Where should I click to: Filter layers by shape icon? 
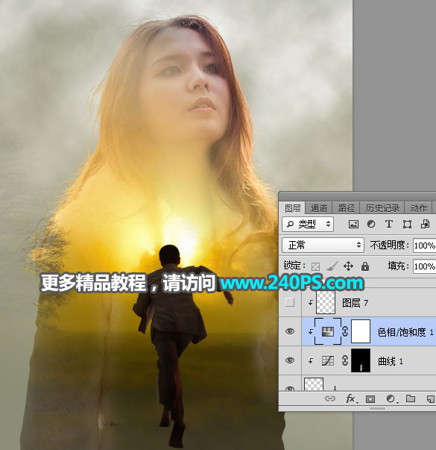pyautogui.click(x=407, y=224)
